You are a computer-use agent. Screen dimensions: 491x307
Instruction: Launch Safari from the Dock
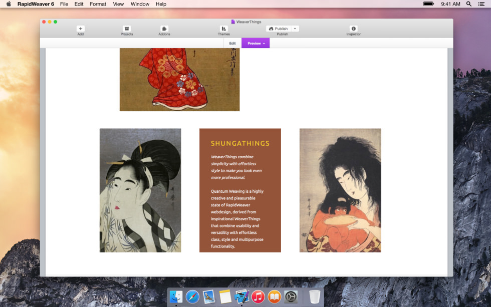click(192, 296)
